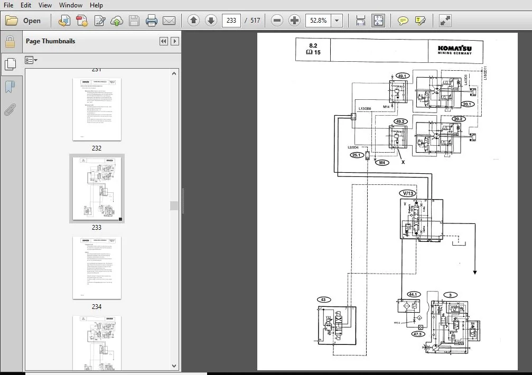Click component label 44.1 on diagram
The width and height of the screenshot is (532, 375).
(x=413, y=294)
